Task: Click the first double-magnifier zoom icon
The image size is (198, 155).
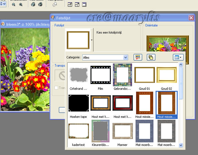Action: point(33,5)
